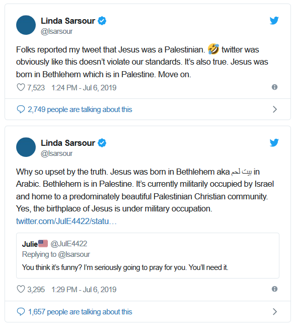Screen dimensions: 294x328
Task: Open the twitter.com/JulE4422/statu… link
Action: (66, 221)
